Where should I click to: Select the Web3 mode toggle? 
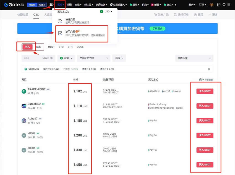coord(42,5)
